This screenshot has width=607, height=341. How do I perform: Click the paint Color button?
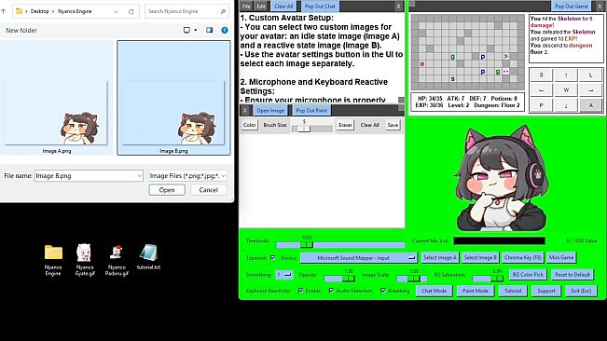coord(250,125)
